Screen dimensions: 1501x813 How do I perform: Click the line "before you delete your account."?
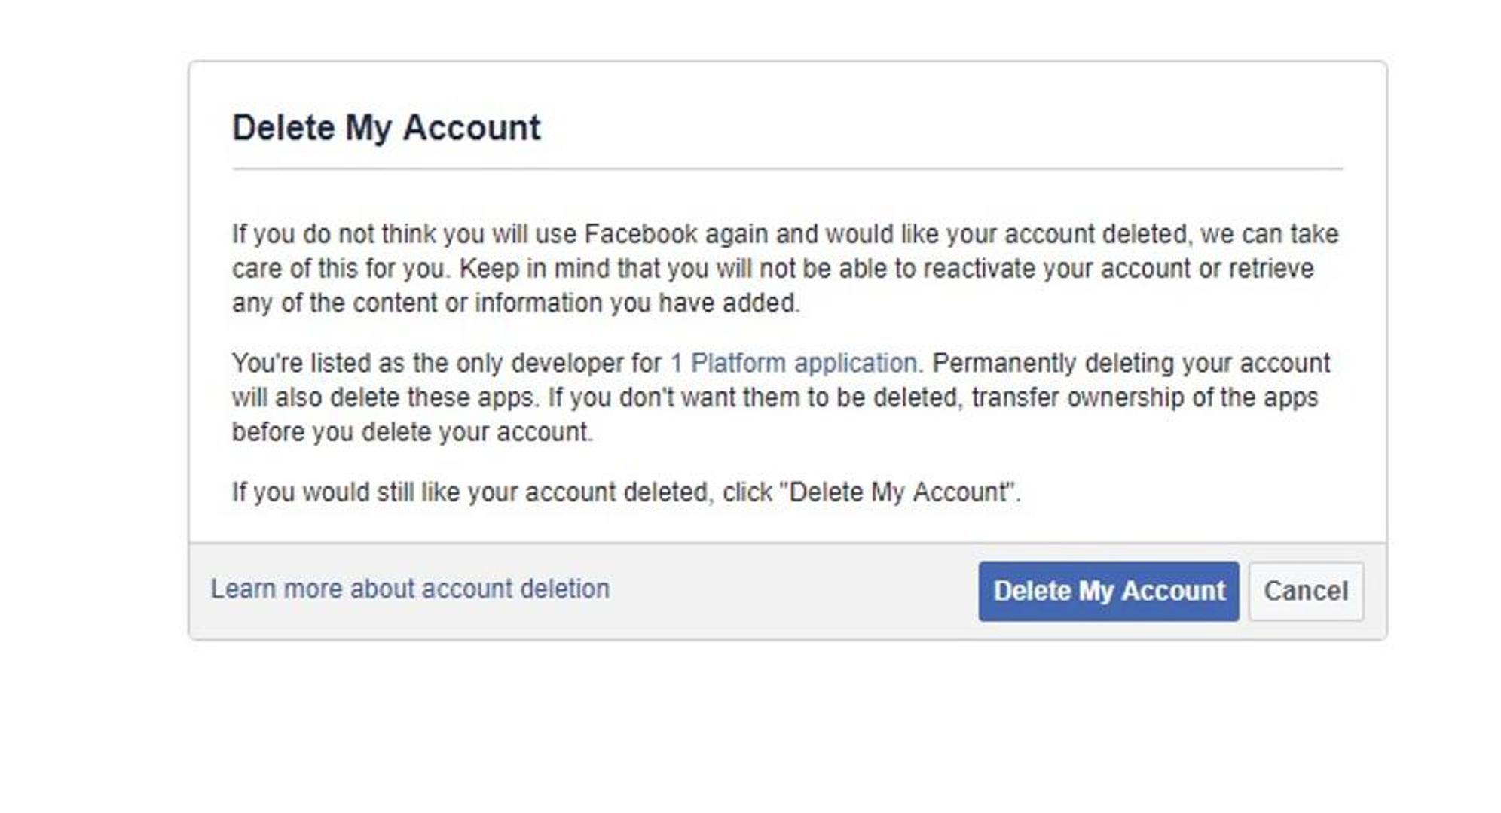point(412,432)
